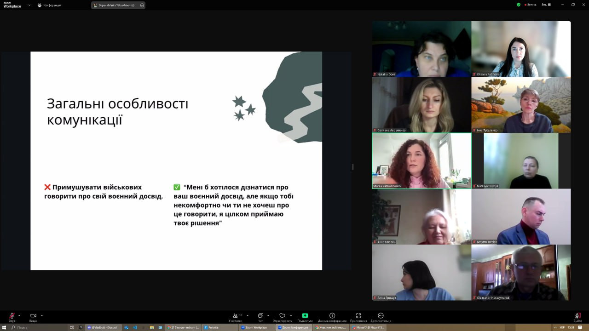Screen dimensions: 589x331
Task: Click the slide title Загальні особливості комунікації
Action: pyautogui.click(x=117, y=112)
